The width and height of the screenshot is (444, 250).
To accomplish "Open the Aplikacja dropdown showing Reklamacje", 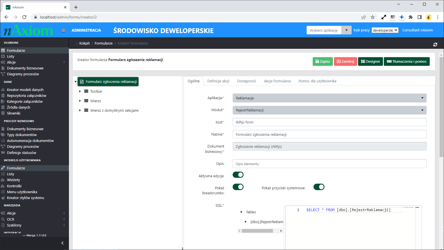I will click(x=329, y=98).
